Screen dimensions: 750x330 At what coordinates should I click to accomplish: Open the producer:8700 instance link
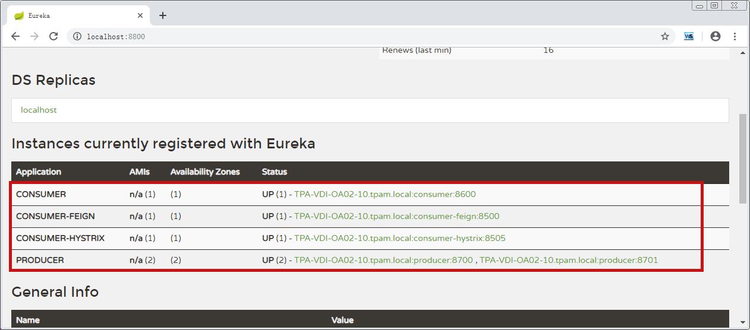click(x=383, y=260)
